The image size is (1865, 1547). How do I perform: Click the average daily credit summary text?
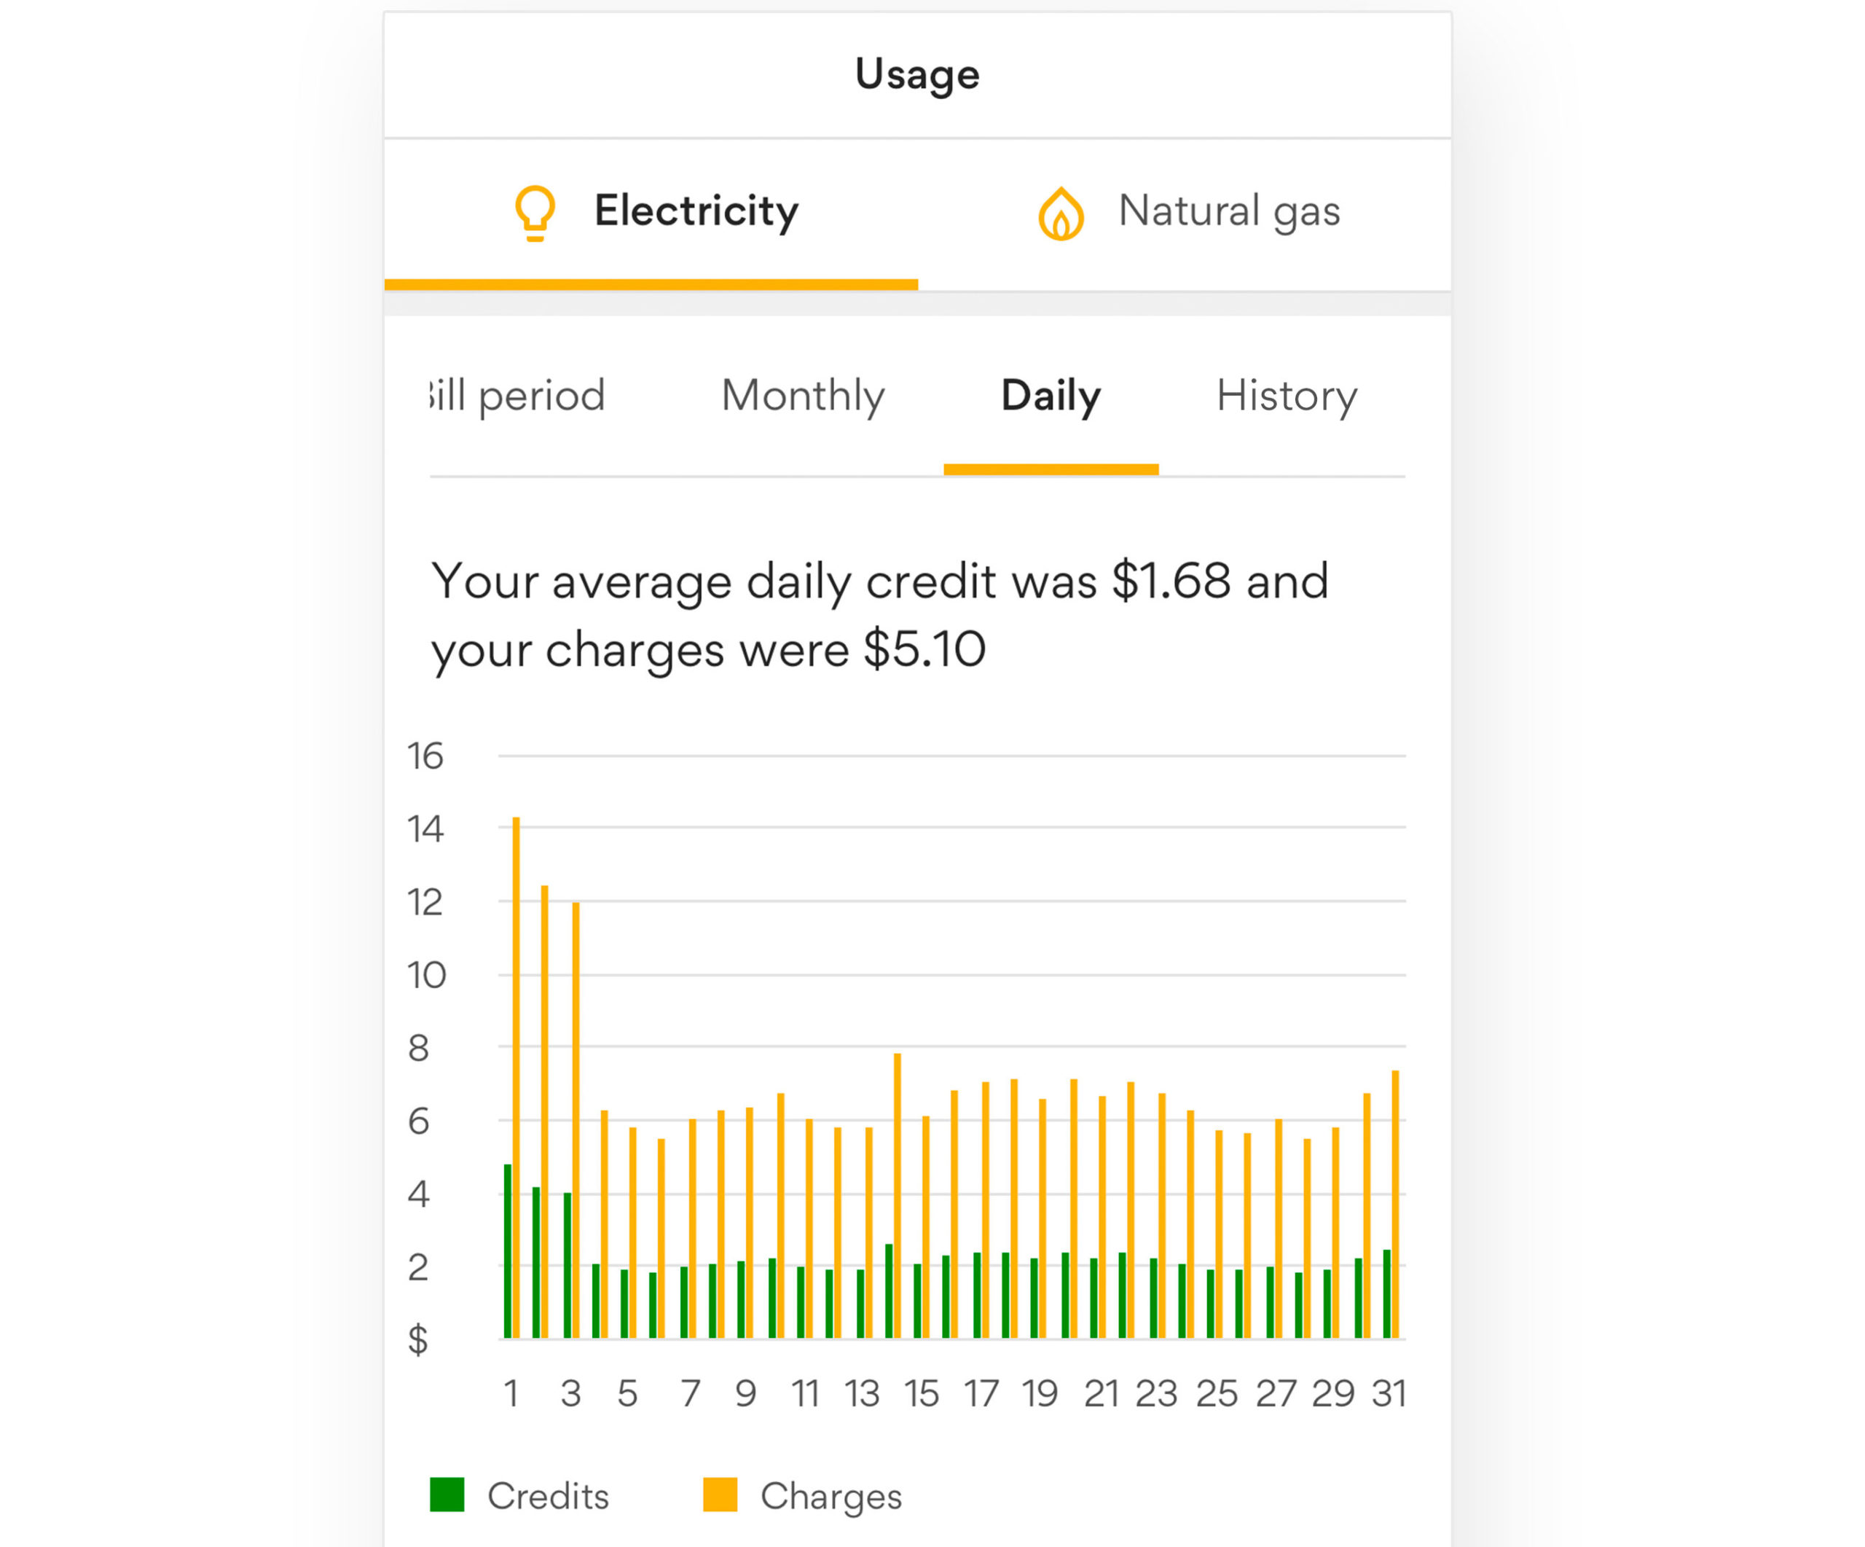[x=880, y=616]
